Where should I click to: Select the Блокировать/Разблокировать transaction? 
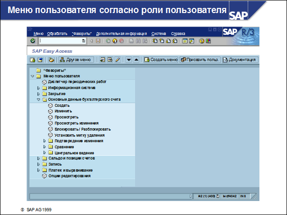pyautogui.click(x=82, y=129)
